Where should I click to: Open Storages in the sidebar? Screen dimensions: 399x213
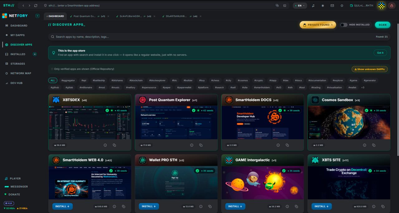(x=17, y=64)
